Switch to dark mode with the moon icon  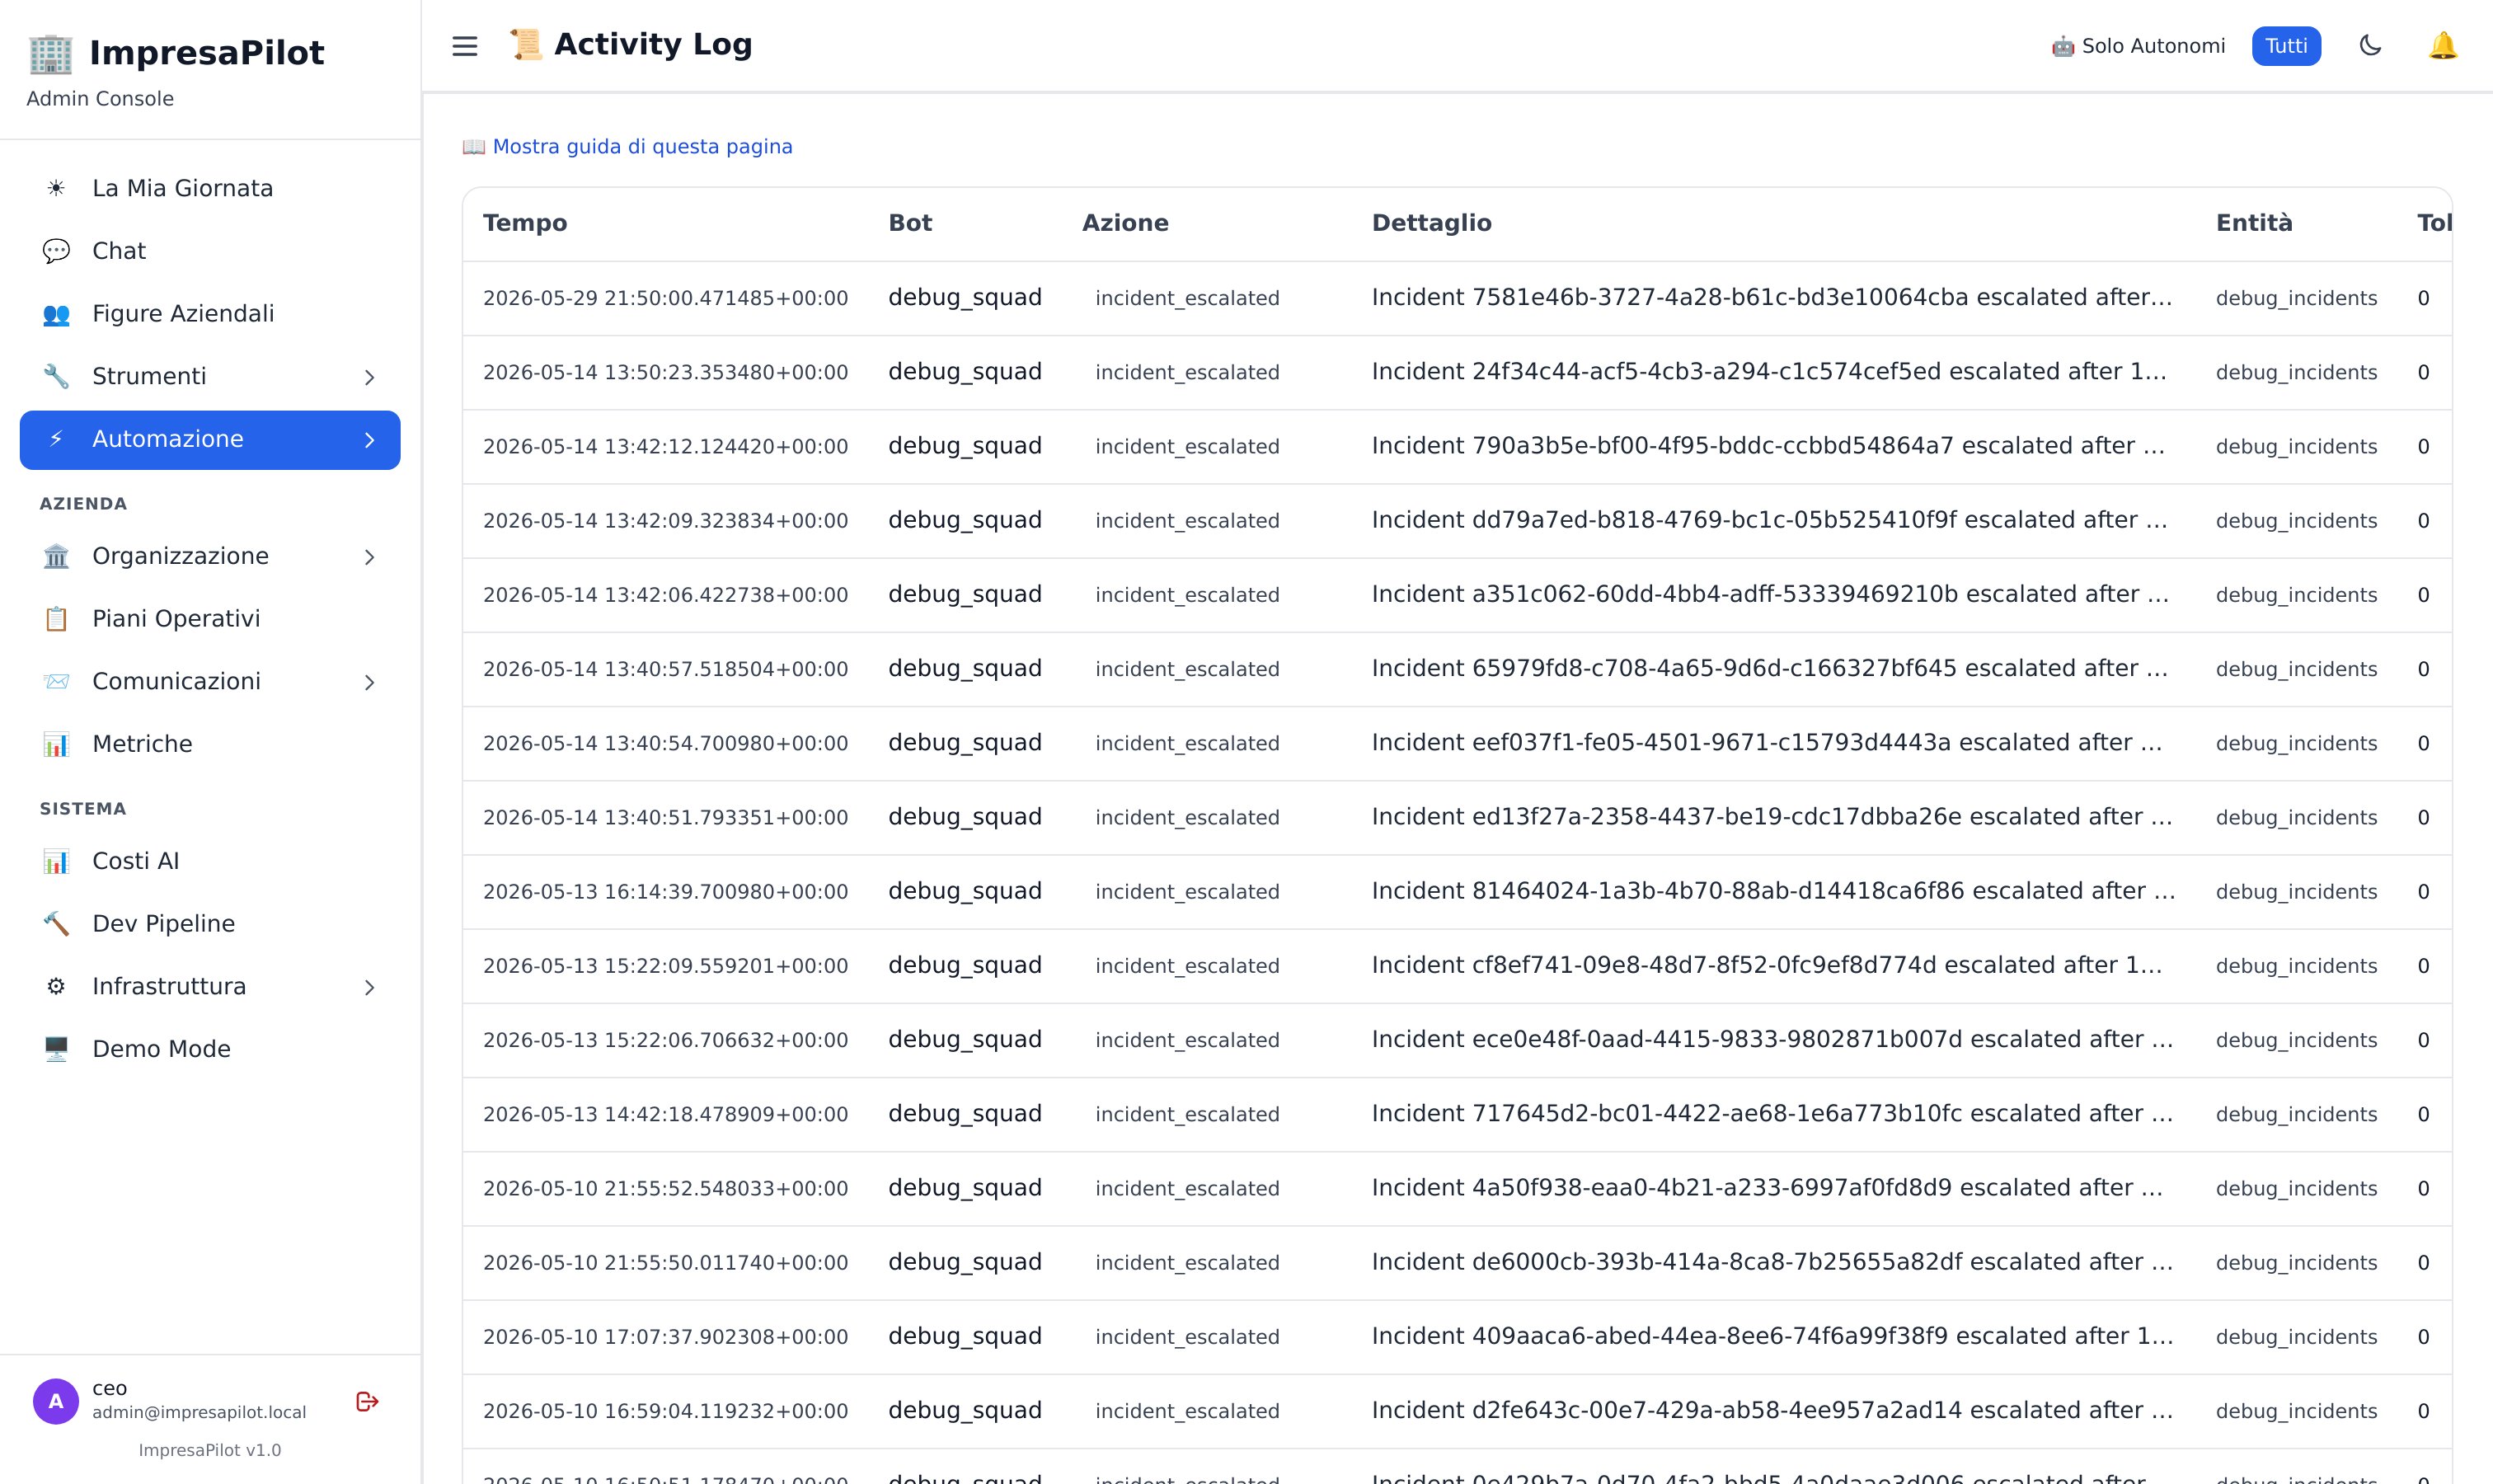click(2370, 46)
